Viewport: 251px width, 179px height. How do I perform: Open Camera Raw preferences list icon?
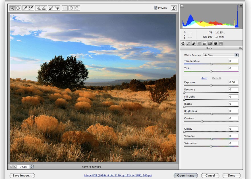tap(65, 8)
